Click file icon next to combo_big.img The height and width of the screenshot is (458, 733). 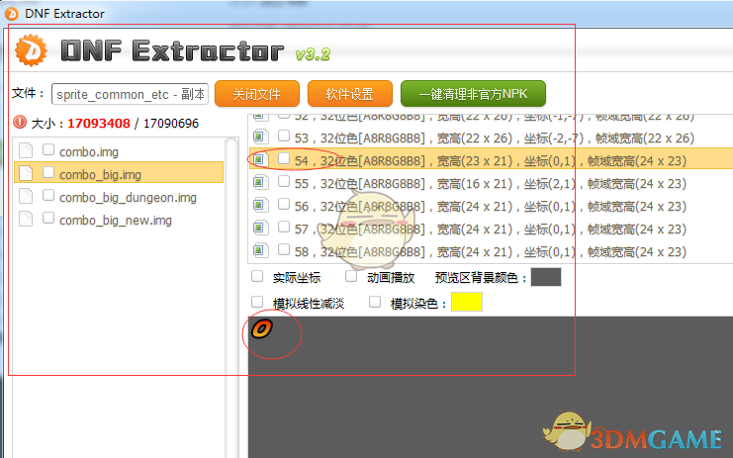point(26,173)
